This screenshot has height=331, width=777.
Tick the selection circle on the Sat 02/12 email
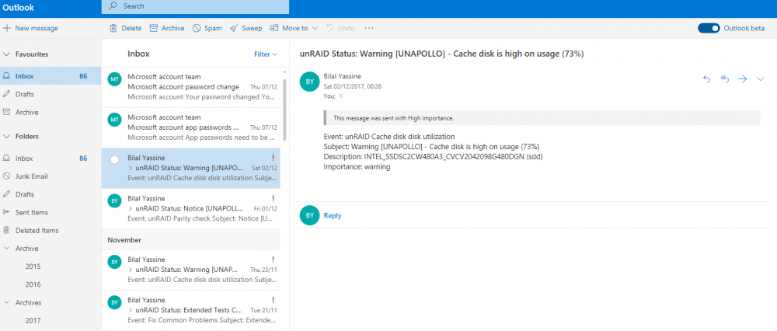click(114, 160)
